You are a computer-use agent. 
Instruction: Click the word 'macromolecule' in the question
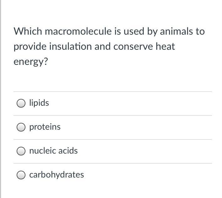pos(78,31)
